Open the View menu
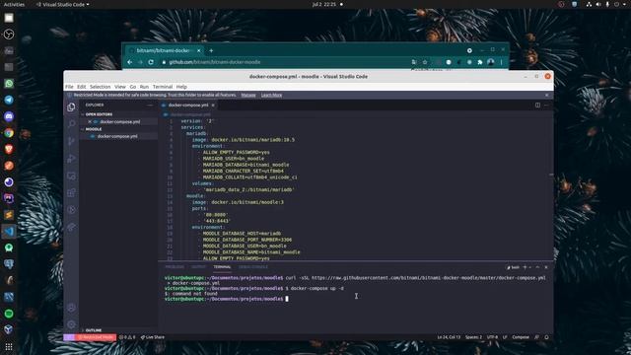 pyautogui.click(x=120, y=87)
